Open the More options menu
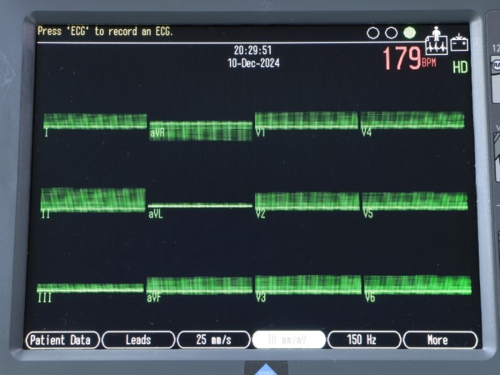 (x=439, y=340)
